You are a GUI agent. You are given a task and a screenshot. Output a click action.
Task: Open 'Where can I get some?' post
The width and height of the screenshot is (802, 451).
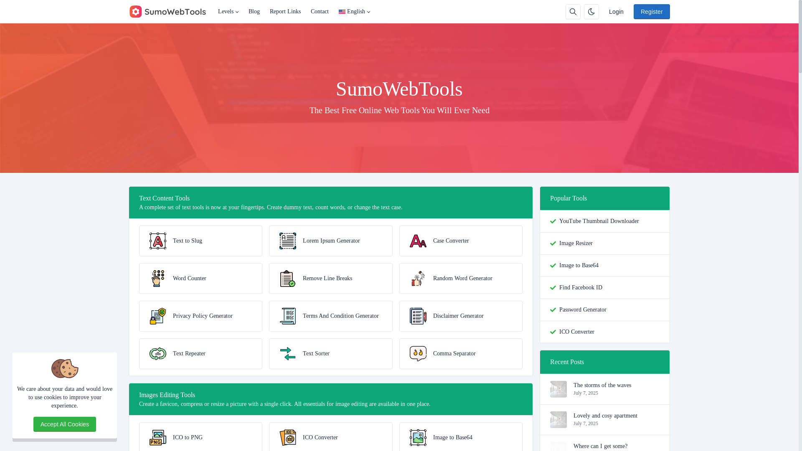click(x=600, y=446)
